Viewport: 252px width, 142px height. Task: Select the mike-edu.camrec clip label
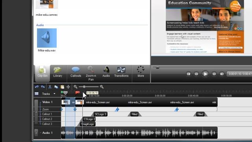[x=46, y=15]
